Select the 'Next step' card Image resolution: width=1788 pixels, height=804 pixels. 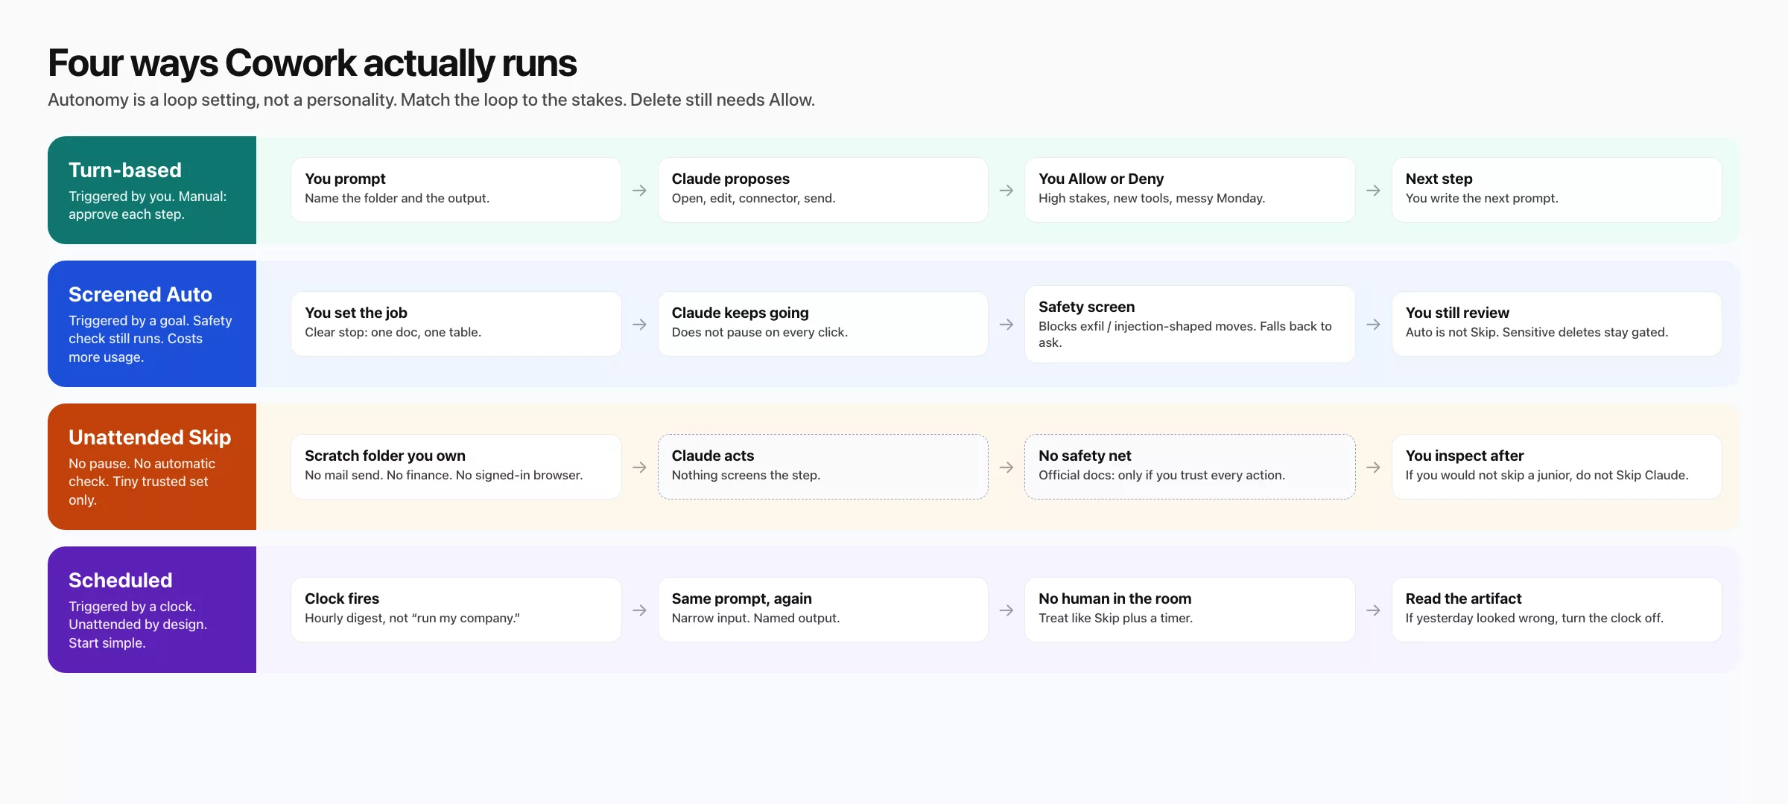tap(1557, 190)
